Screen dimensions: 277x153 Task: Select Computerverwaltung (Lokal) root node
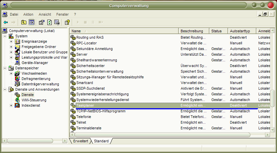tap(32, 31)
